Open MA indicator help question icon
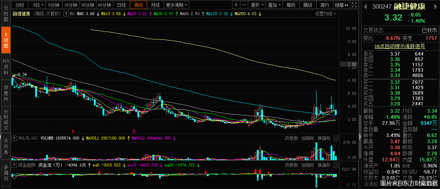 click(66, 14)
